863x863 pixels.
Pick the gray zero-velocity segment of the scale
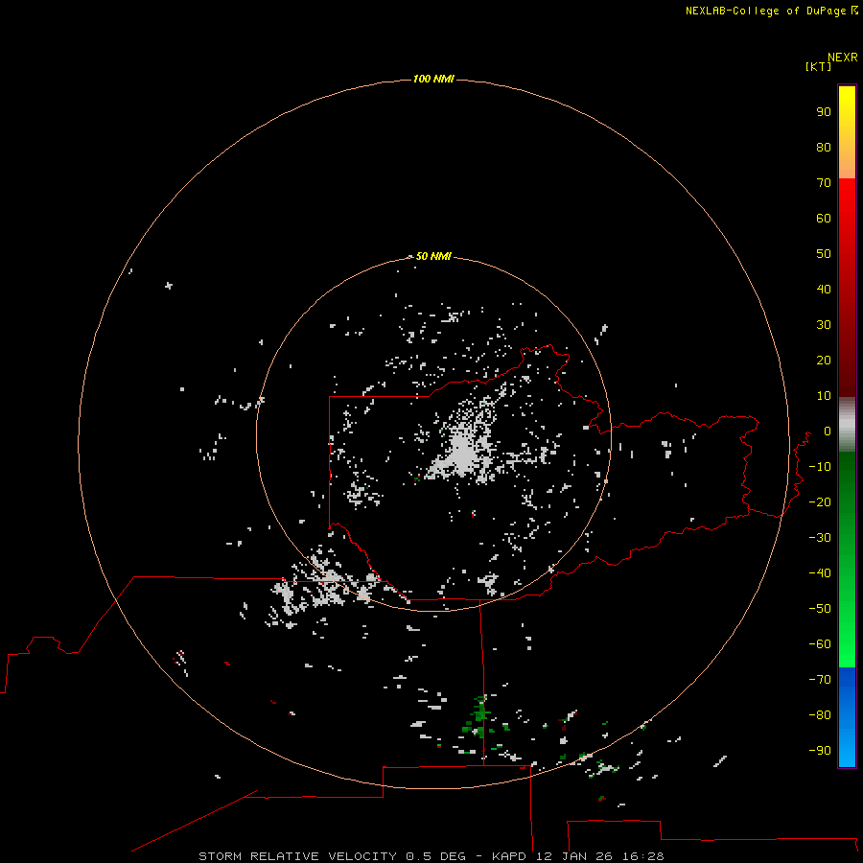pos(847,425)
